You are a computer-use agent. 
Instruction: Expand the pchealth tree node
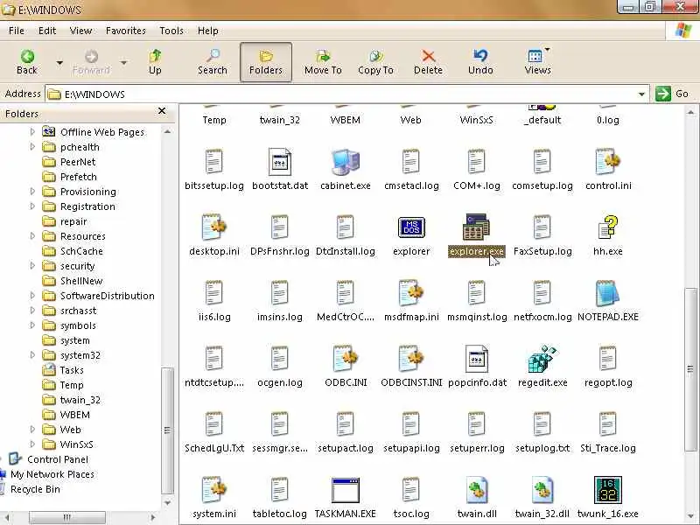pos(32,147)
